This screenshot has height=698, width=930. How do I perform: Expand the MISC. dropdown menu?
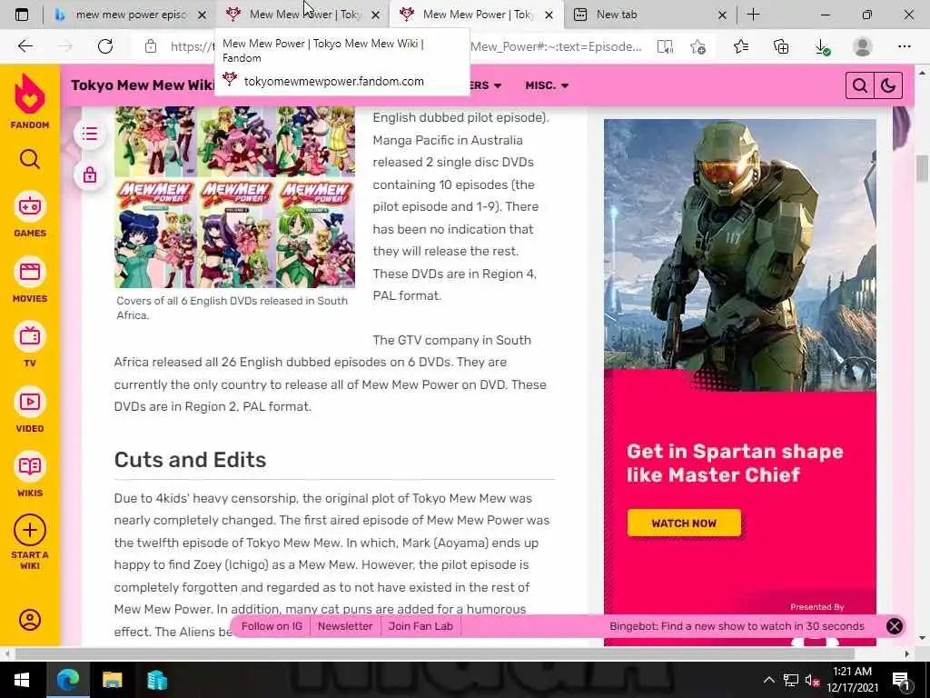point(547,85)
